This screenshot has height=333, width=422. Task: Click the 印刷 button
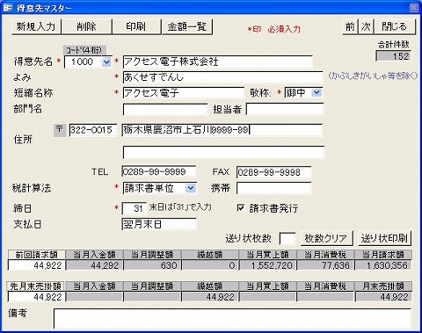click(136, 26)
